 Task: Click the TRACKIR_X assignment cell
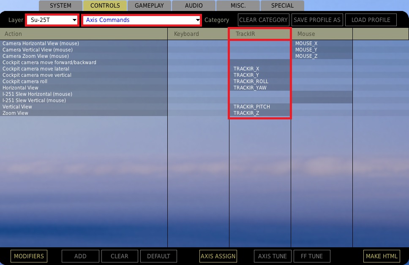pyautogui.click(x=260, y=68)
